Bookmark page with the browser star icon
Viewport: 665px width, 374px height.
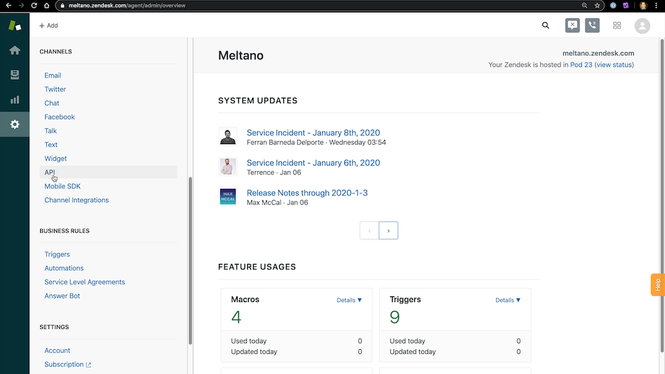tap(597, 6)
